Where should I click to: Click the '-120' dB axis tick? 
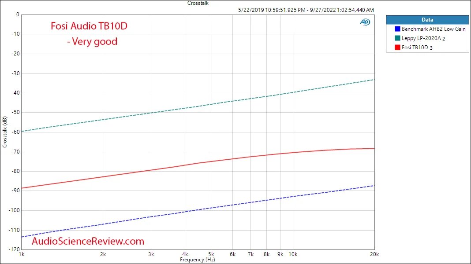(15, 249)
